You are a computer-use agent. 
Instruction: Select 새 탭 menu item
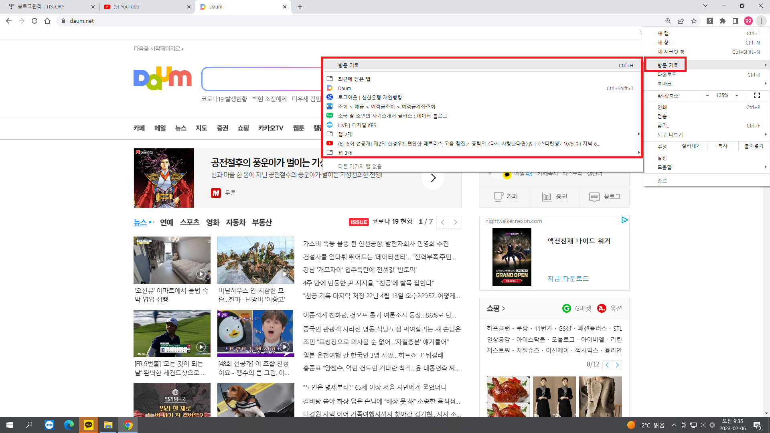(706, 33)
